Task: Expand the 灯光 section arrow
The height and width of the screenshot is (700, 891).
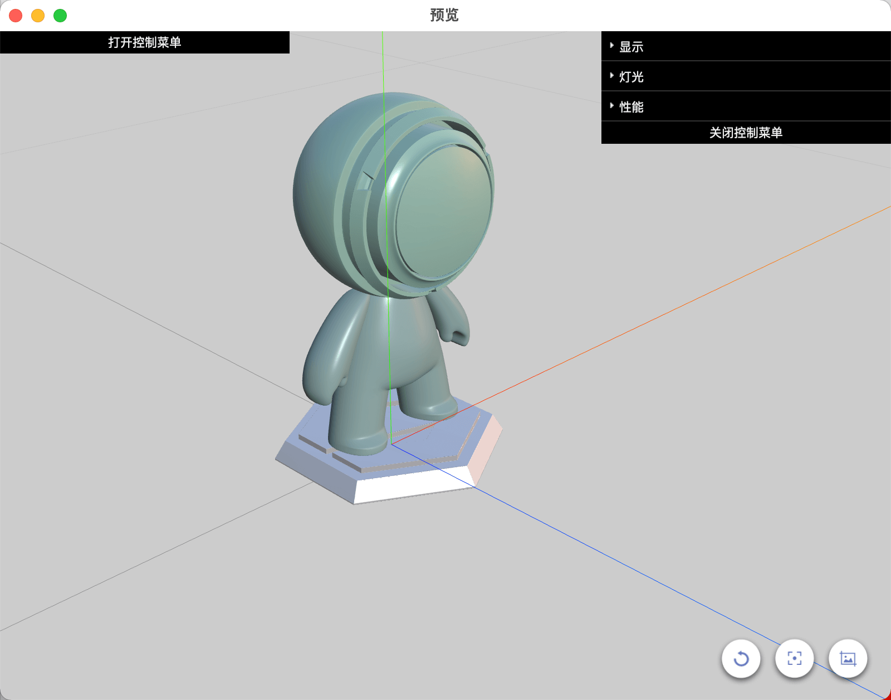Action: click(611, 76)
